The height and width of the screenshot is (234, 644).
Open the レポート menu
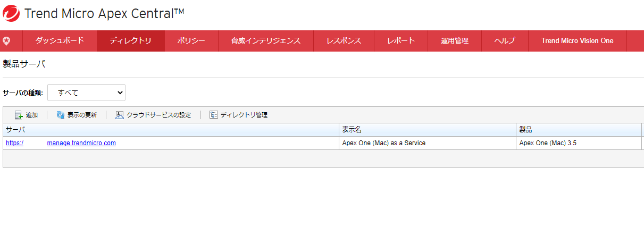pos(401,41)
